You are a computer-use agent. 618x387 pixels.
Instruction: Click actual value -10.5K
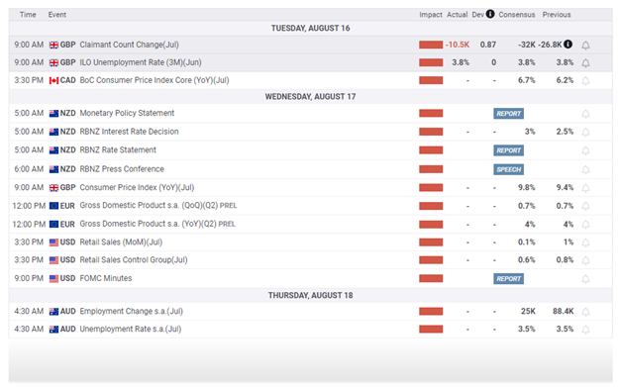click(x=458, y=45)
